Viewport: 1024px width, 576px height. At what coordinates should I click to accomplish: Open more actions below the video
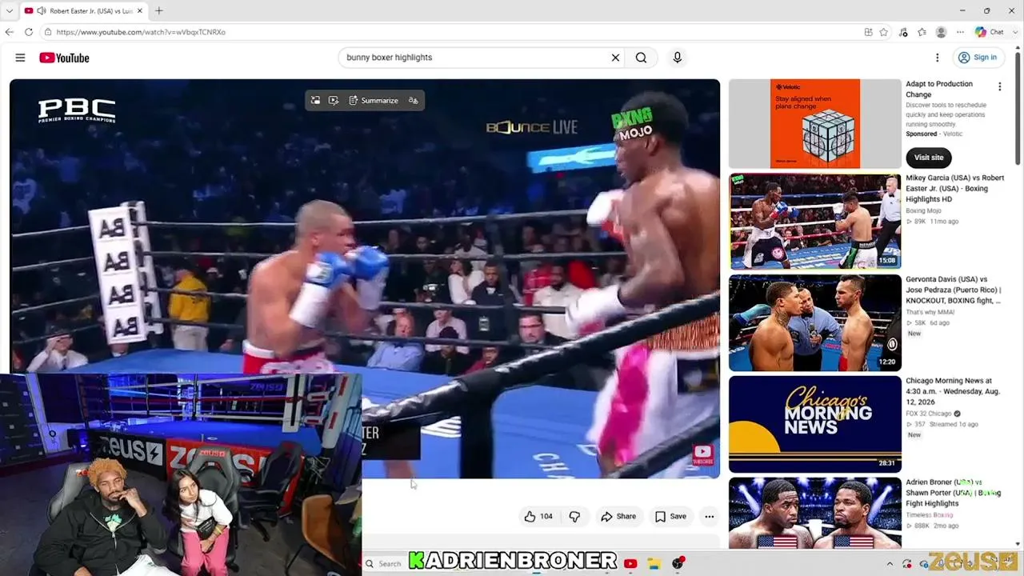(709, 517)
